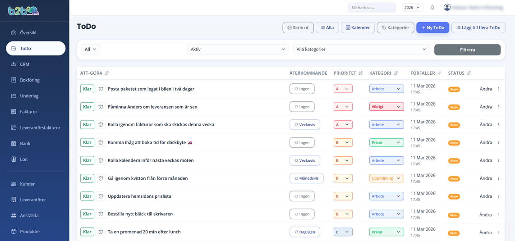Screen dimensions: 515x241
Task: Open the 'Alla kategorier' filter dropdown
Action: 361,50
